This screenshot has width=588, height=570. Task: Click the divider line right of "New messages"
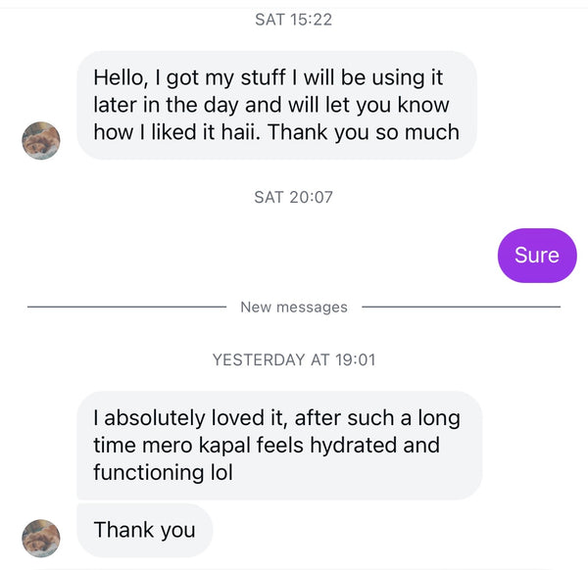tap(461, 308)
